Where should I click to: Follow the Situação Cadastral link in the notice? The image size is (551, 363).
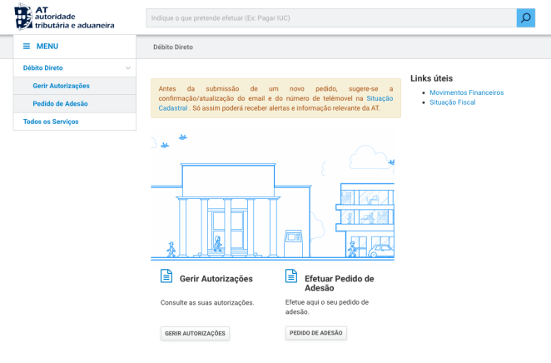[380, 98]
